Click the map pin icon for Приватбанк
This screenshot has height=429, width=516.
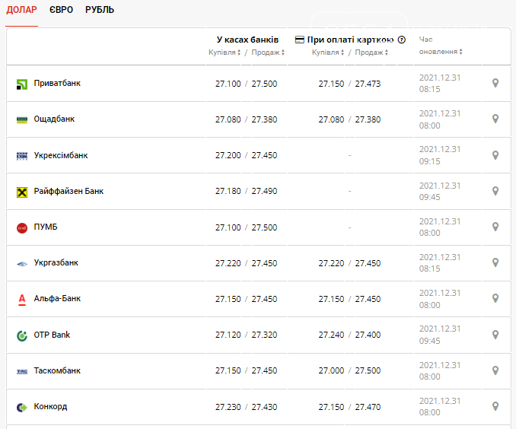[495, 83]
